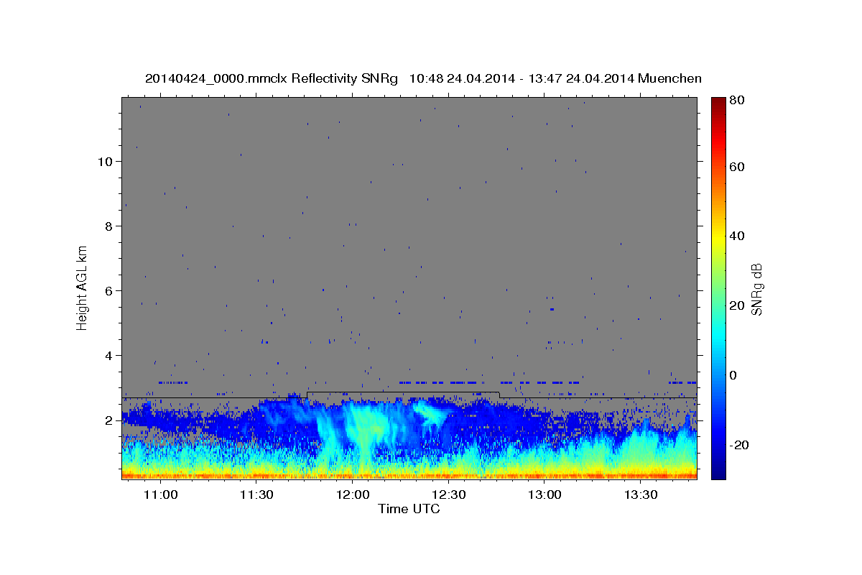Click the '6' height axis tick label

[108, 290]
